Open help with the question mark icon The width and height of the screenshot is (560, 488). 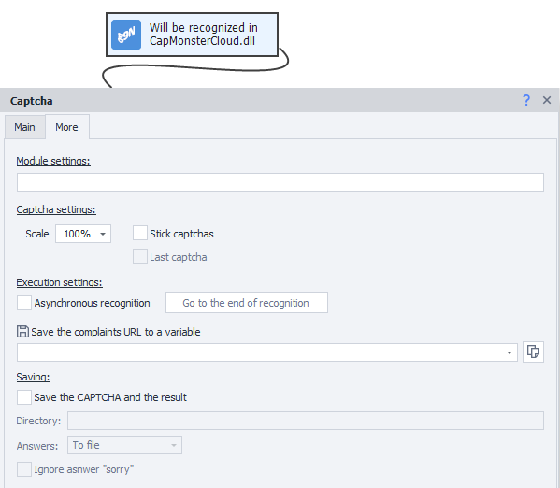526,100
